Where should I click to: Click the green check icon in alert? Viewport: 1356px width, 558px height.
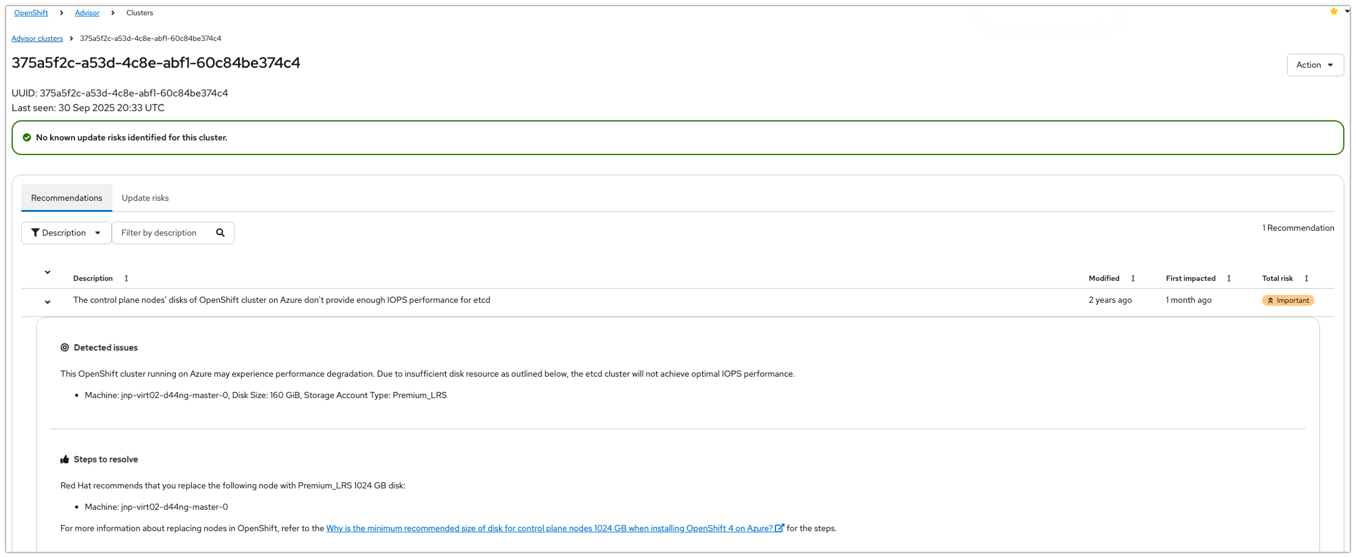[27, 137]
